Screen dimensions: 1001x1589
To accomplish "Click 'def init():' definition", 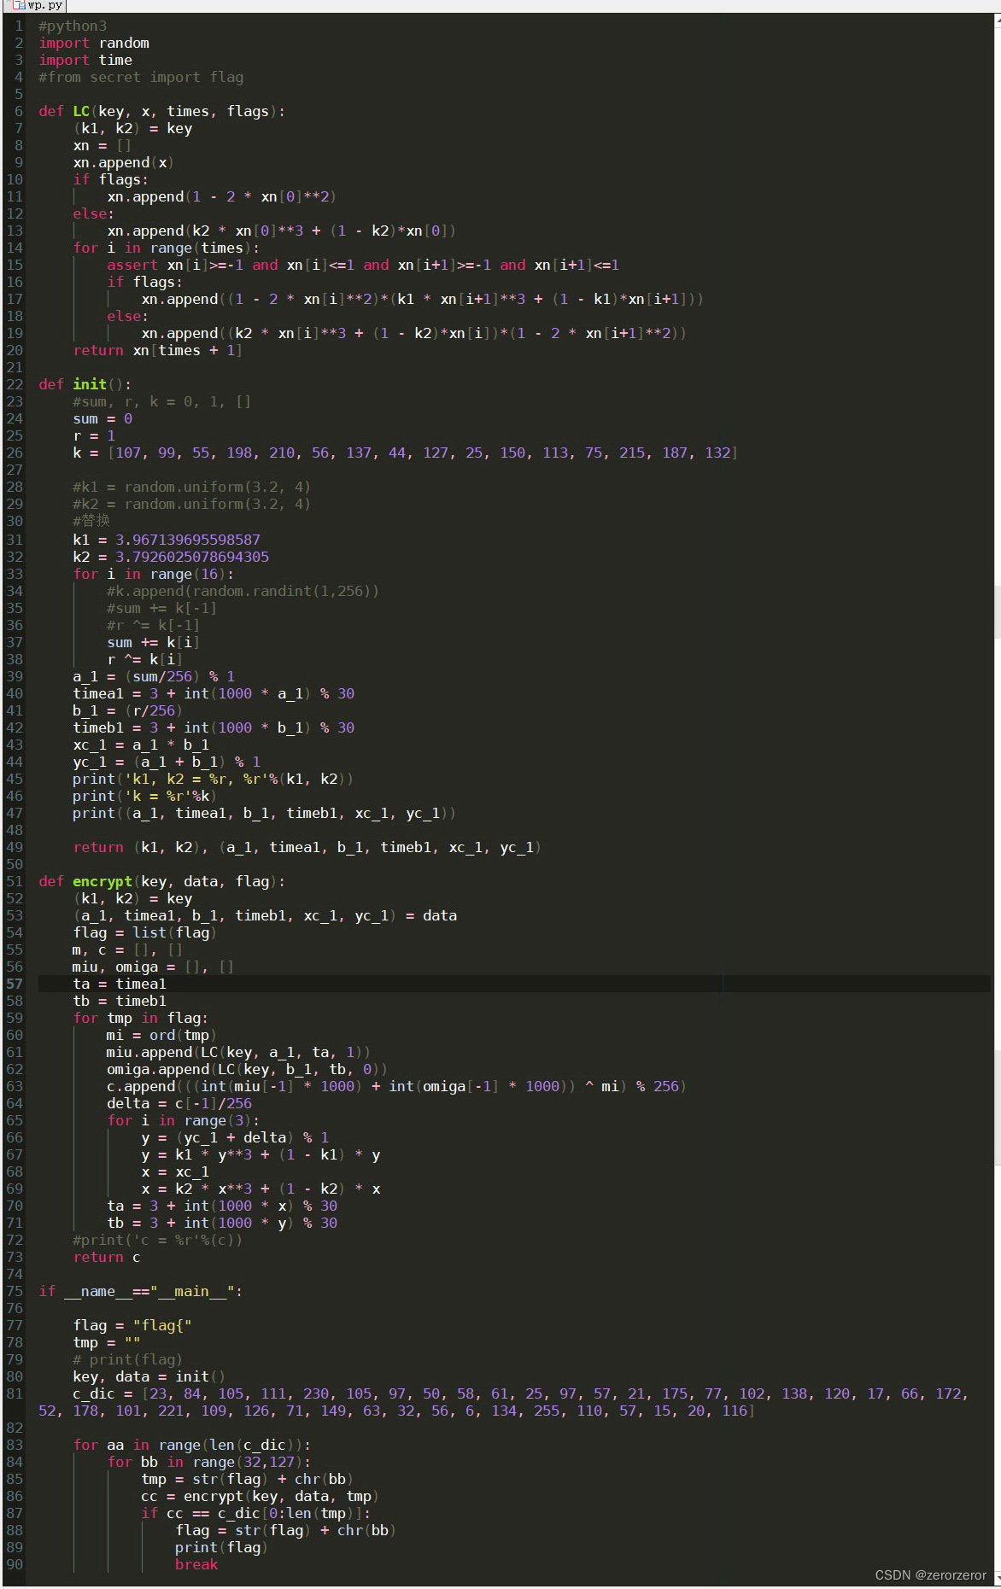I will 85,384.
